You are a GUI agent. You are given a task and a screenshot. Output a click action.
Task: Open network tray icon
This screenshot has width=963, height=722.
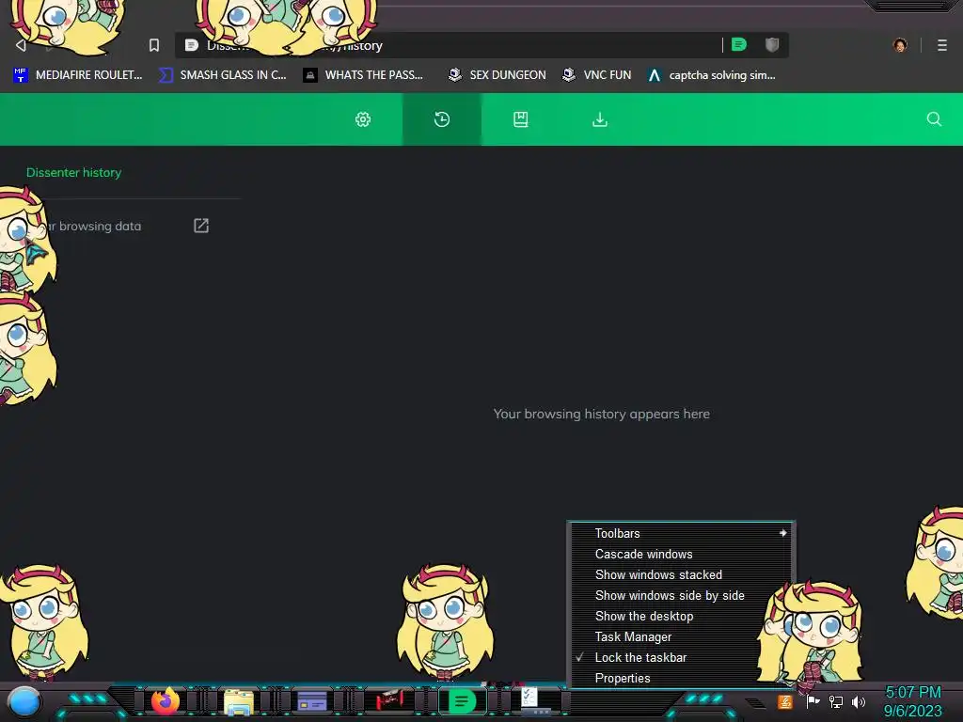(836, 701)
